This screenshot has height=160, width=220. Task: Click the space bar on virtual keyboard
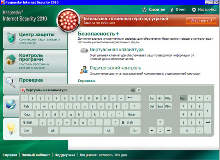[x=81, y=131]
